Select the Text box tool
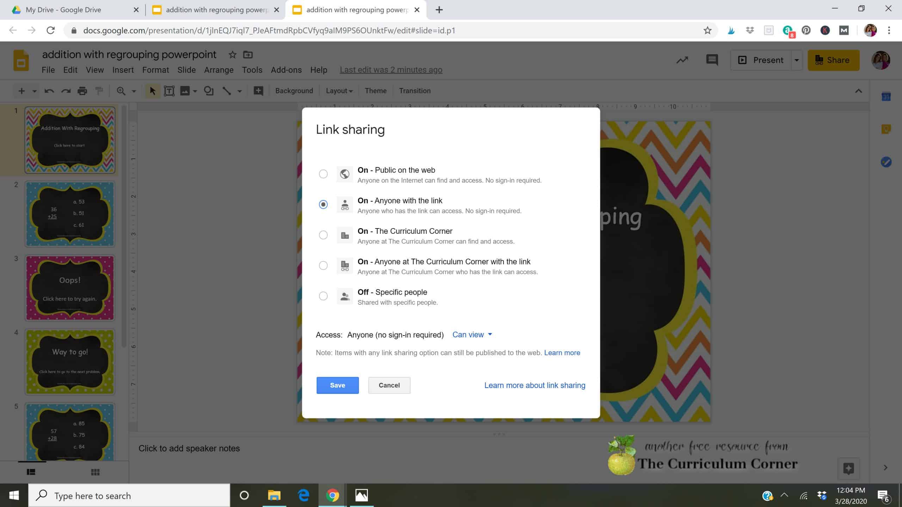 point(169,91)
